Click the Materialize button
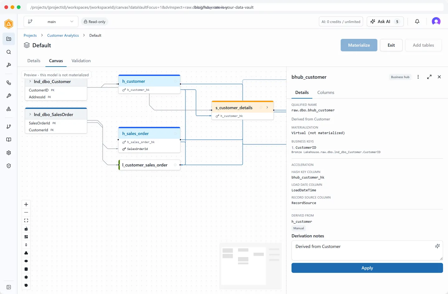 point(359,45)
